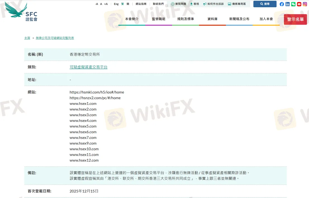Click the 搜尋 search button
Image resolution: width=309 pixels, height=198 pixels.
pos(265,4)
